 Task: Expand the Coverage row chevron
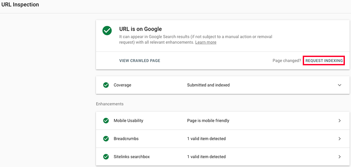(340, 85)
